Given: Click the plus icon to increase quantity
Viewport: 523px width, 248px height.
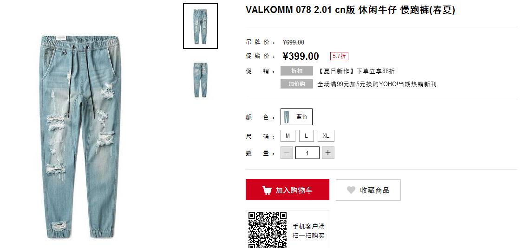Looking at the screenshot, I should (328, 153).
